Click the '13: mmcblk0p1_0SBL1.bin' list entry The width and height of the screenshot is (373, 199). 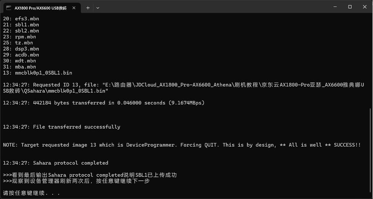point(38,73)
